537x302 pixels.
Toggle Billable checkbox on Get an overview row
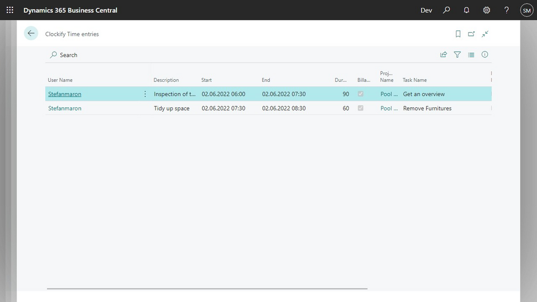(360, 94)
